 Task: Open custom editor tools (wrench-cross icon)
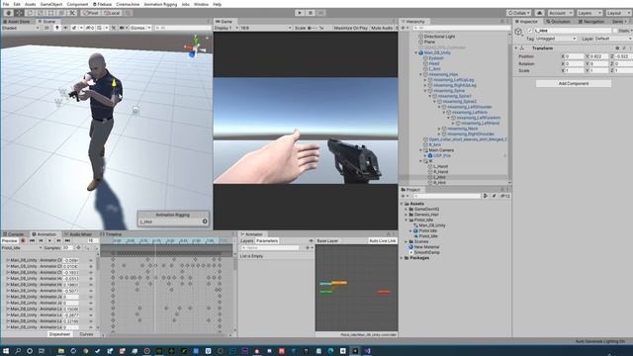point(72,13)
